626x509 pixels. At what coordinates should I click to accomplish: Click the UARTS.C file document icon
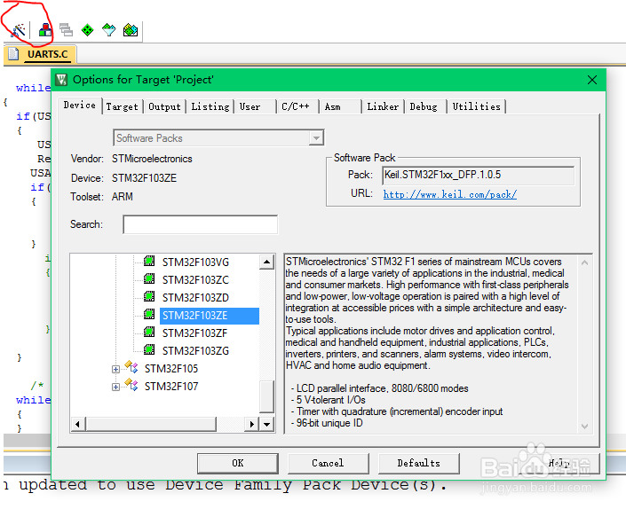13,53
